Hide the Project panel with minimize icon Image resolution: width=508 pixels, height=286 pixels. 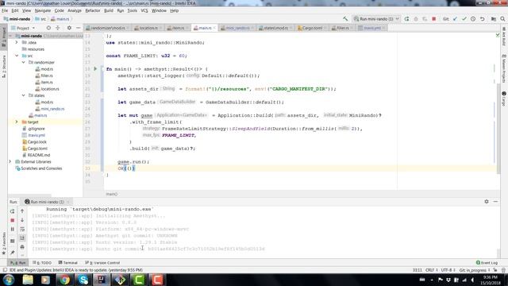coord(78,29)
